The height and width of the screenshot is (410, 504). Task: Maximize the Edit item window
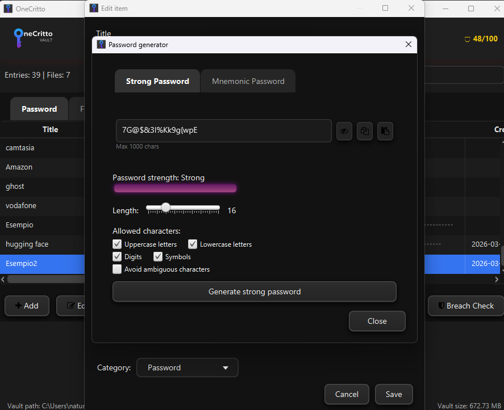pos(385,9)
